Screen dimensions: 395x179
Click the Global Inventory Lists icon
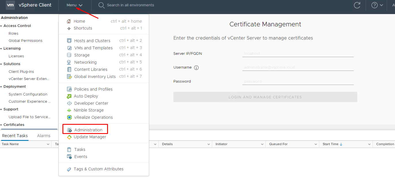(69, 77)
